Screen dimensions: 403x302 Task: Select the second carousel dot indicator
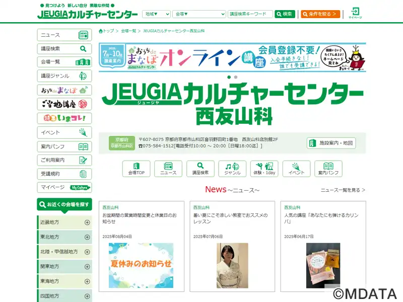click(x=236, y=77)
